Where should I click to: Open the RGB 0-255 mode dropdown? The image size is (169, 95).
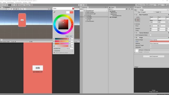click(69, 36)
